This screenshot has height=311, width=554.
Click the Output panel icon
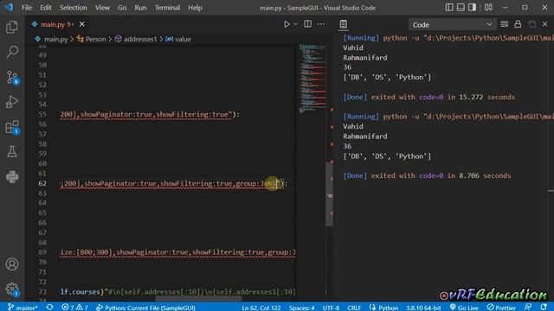point(343,24)
